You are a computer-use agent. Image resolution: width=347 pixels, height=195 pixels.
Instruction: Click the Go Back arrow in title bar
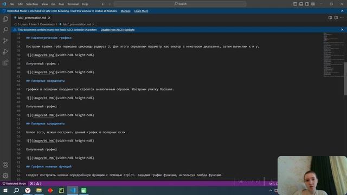coord(103,4)
